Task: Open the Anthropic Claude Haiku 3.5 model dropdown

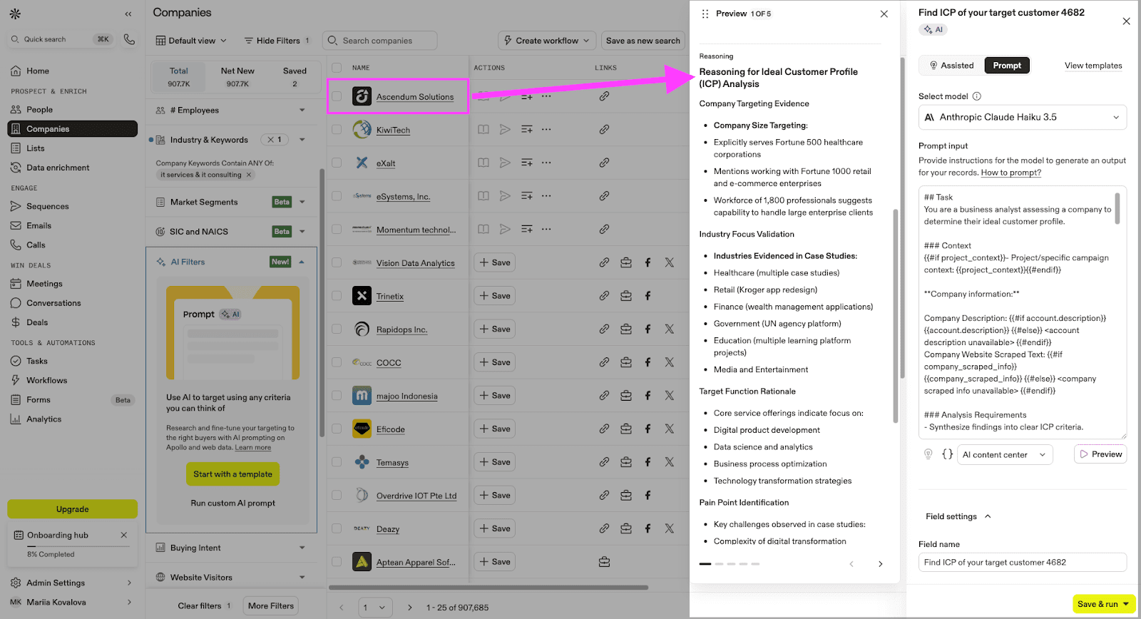Action: click(x=1022, y=118)
